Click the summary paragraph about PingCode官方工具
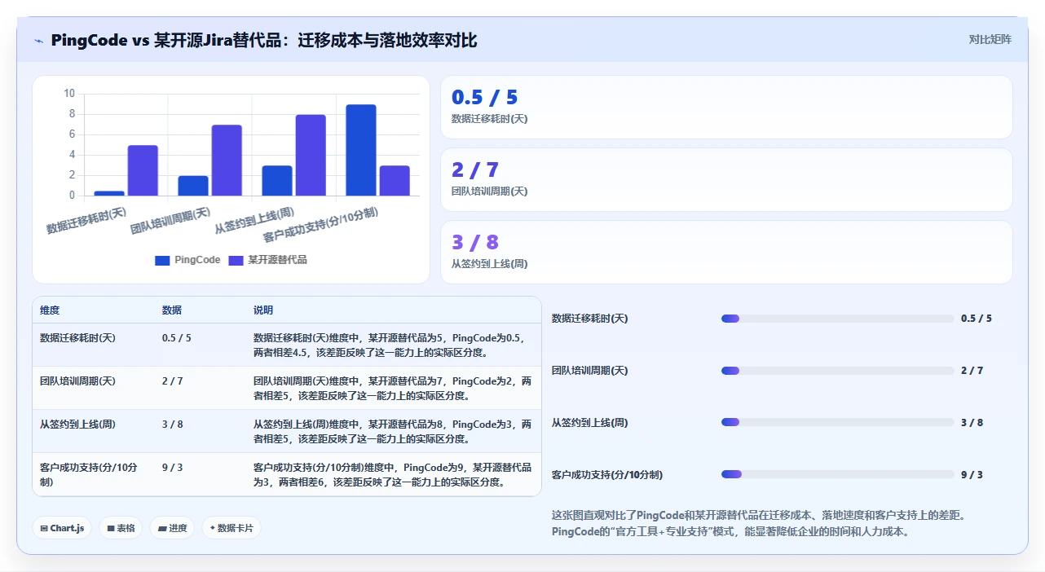 759,523
